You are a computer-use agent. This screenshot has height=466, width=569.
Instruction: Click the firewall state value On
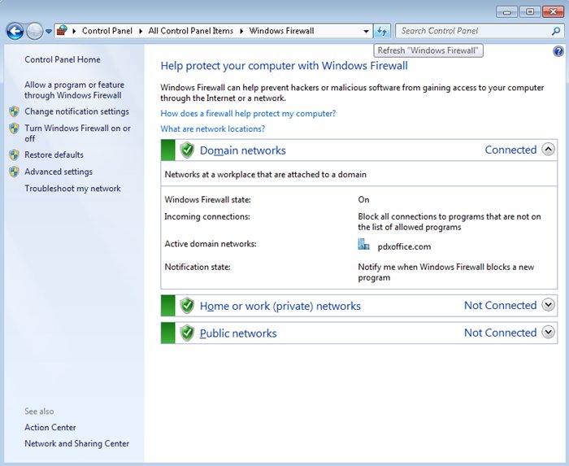point(363,199)
